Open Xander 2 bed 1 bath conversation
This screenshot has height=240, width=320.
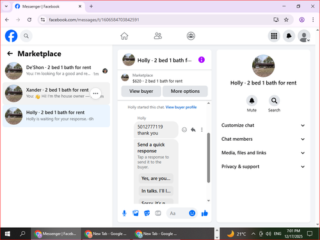[x=56, y=93]
